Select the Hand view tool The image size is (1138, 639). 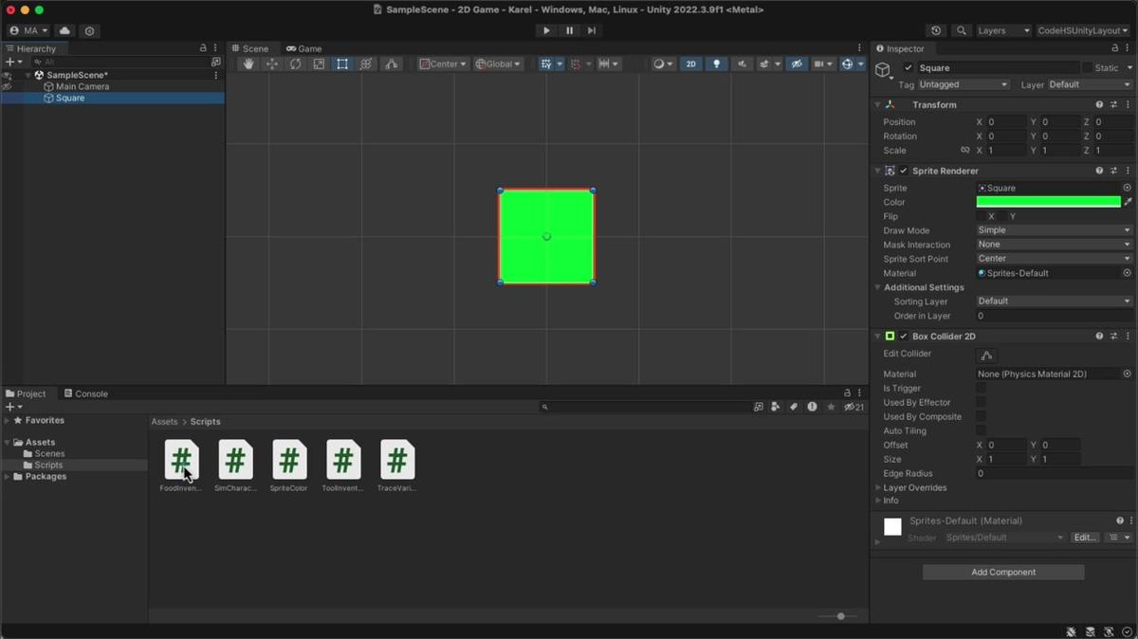248,64
